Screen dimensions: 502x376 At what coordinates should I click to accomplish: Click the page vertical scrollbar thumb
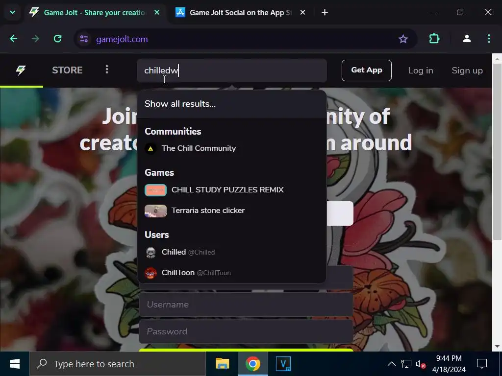click(497, 151)
